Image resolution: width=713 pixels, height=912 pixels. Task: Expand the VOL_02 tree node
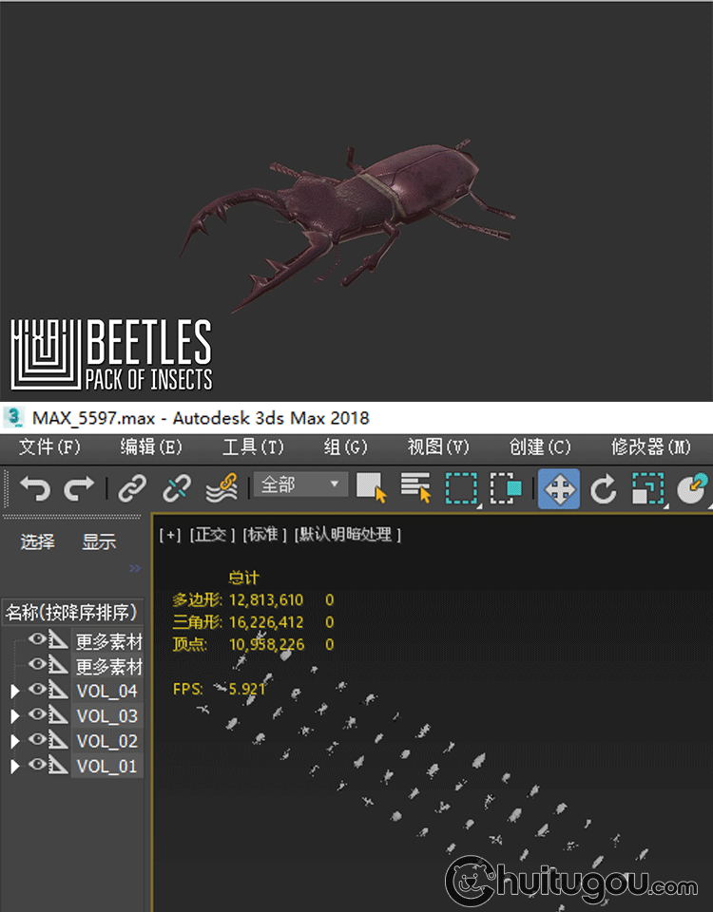click(14, 741)
